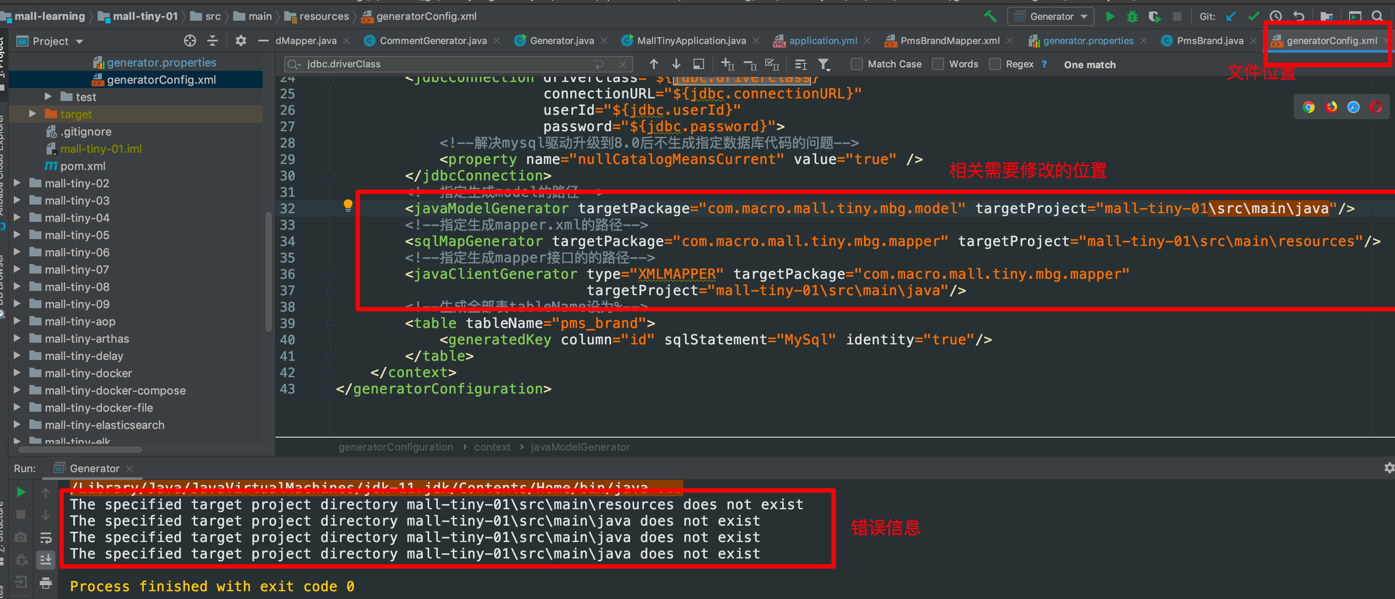Jump to next search occurrence arrow
Viewport: 1395px width, 599px height.
coord(676,64)
